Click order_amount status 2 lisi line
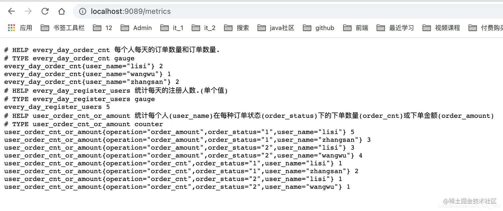 click(179, 148)
